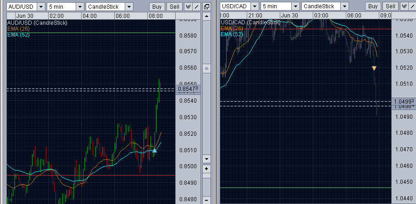Expand 5 min timeframe arrow on AUD/USD chart
The width and height of the screenshot is (416, 204).
click(80, 6)
